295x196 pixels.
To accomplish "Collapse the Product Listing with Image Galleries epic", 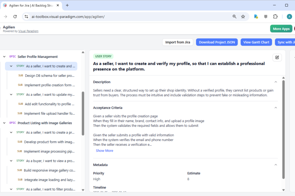I will (x=4, y=123).
